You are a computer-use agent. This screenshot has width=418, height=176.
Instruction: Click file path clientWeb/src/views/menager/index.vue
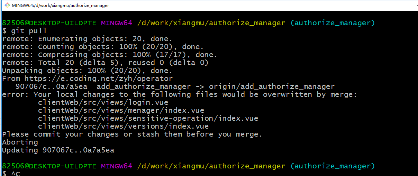[x=121, y=110]
